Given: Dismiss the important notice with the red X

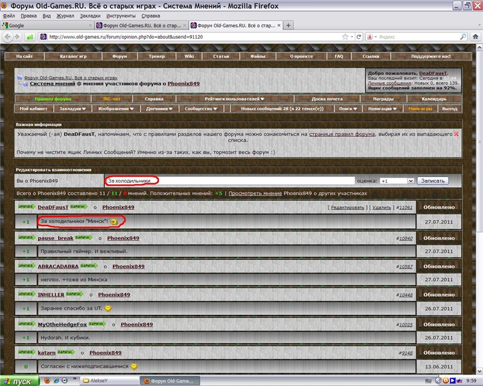Looking at the screenshot, I should tap(456, 134).
